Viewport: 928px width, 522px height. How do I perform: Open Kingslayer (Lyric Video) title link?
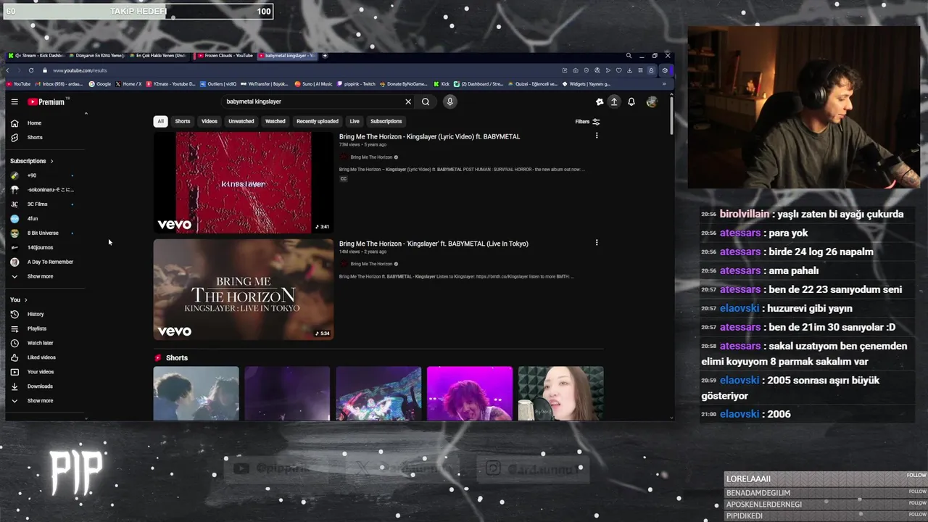(429, 136)
